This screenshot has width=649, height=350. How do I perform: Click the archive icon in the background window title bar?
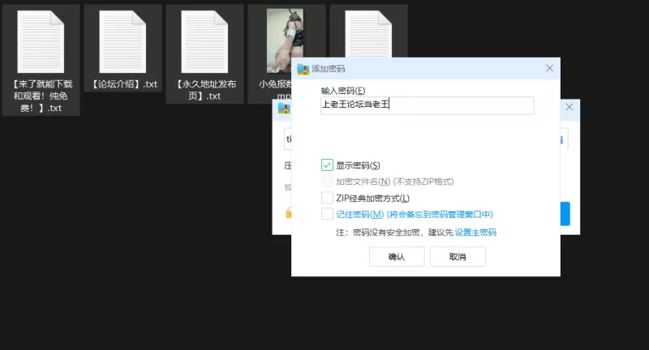[285, 108]
